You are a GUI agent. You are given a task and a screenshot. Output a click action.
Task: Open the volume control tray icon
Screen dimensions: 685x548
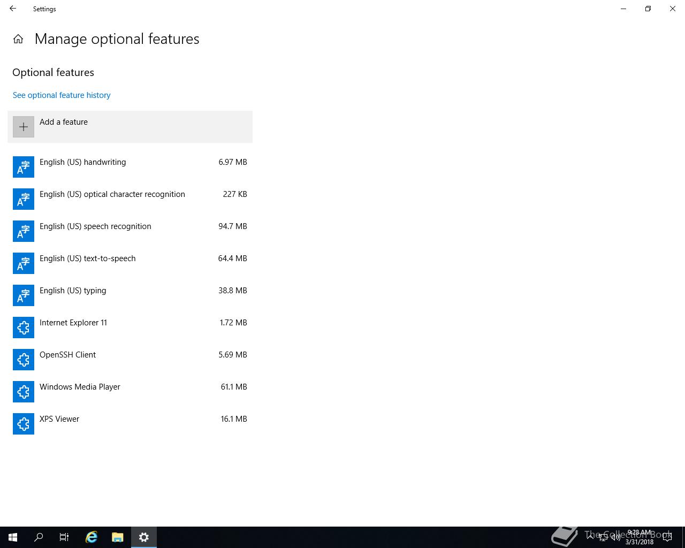pyautogui.click(x=615, y=537)
